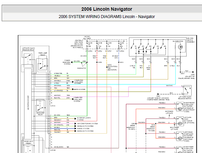This screenshot has width=202, height=153.
Task: Click wire label 'RED/WHT' with circuit 729
Action: (58, 120)
